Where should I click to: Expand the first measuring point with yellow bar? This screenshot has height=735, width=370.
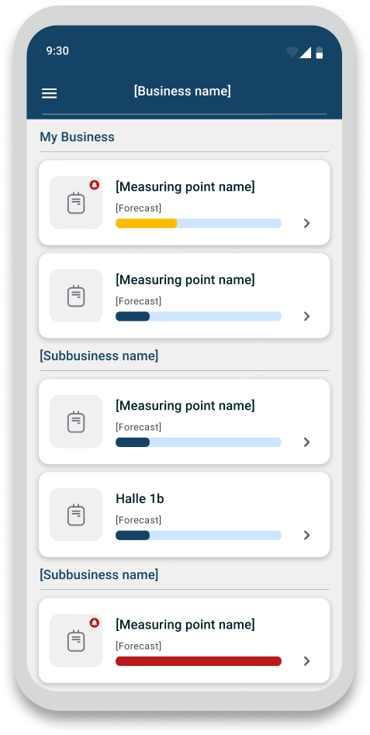click(306, 223)
